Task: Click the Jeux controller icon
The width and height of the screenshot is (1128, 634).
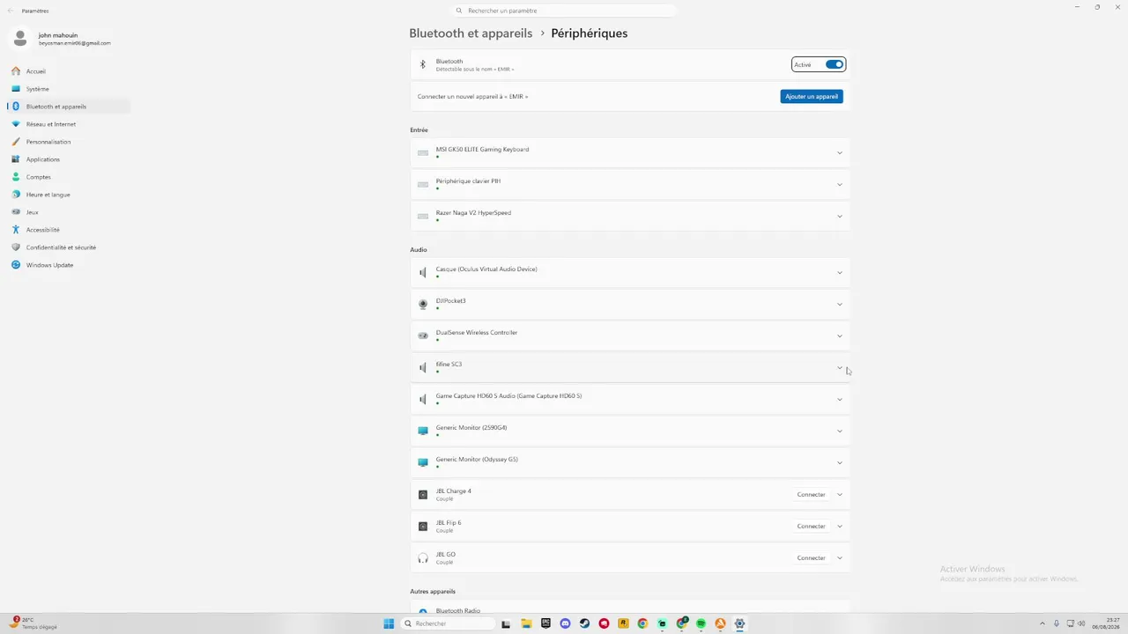Action: point(16,212)
